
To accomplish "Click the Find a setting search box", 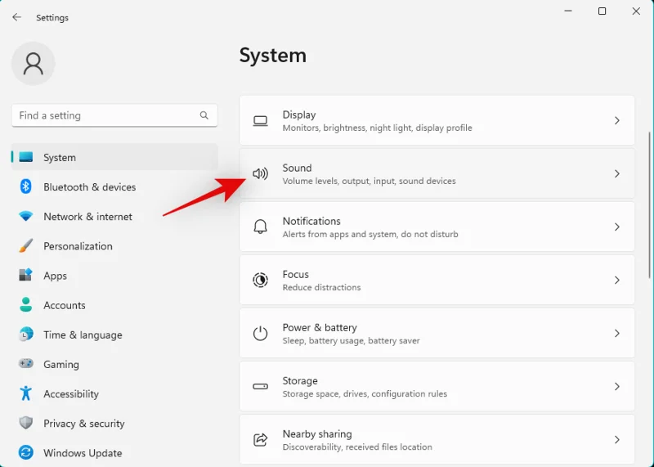I will [106, 115].
